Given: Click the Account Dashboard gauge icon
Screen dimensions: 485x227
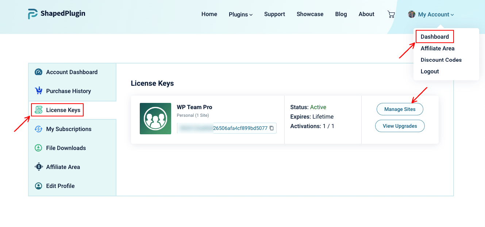Looking at the screenshot, I should coord(39,72).
